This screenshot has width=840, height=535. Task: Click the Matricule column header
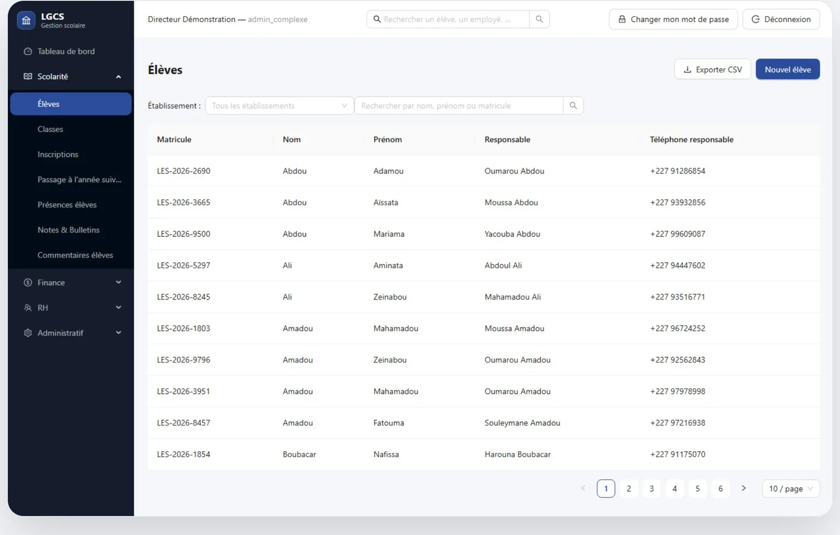174,140
